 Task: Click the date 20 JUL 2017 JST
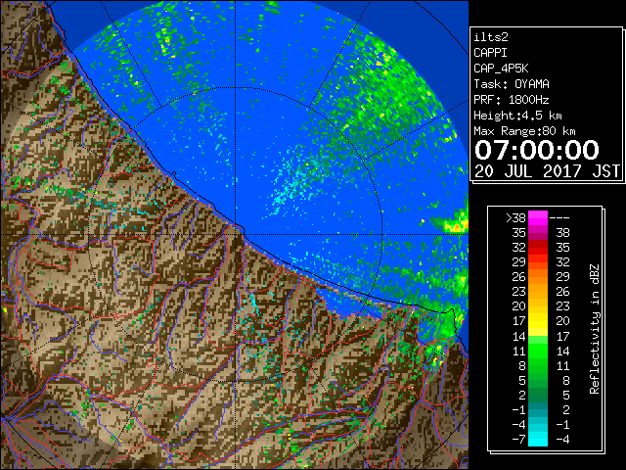(x=548, y=171)
